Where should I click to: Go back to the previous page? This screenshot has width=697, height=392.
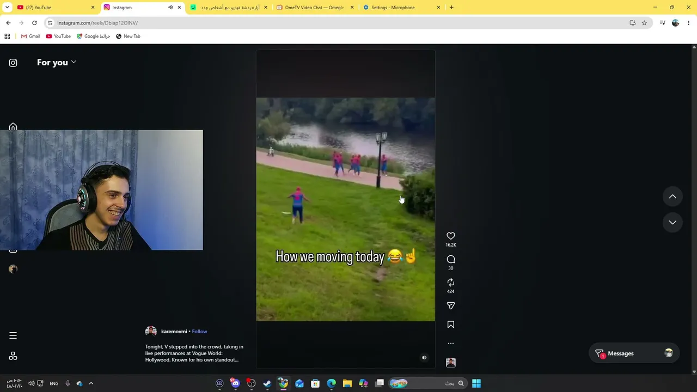tap(8, 23)
